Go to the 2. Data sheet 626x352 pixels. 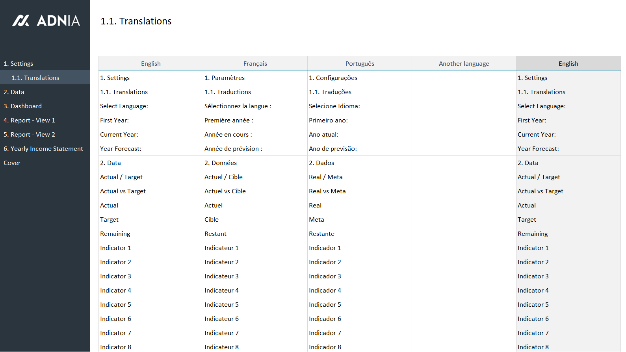14,92
